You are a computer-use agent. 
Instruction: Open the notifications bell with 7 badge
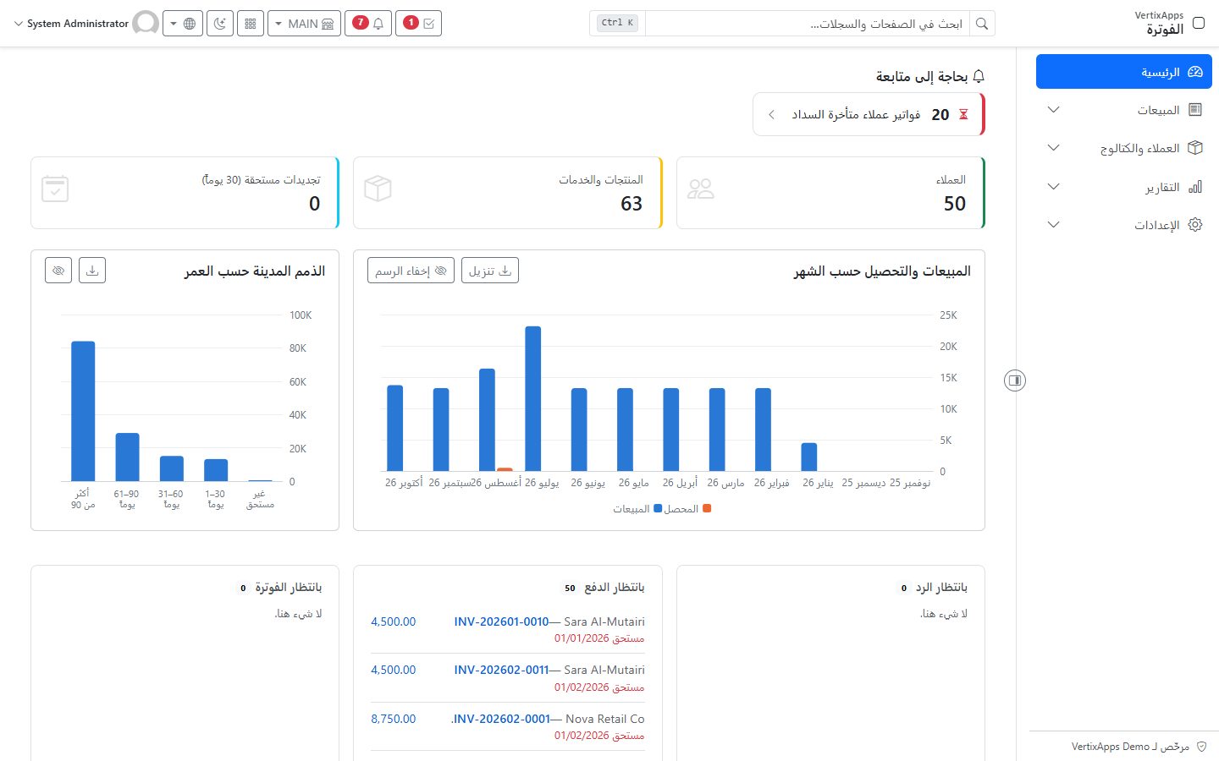click(x=368, y=24)
